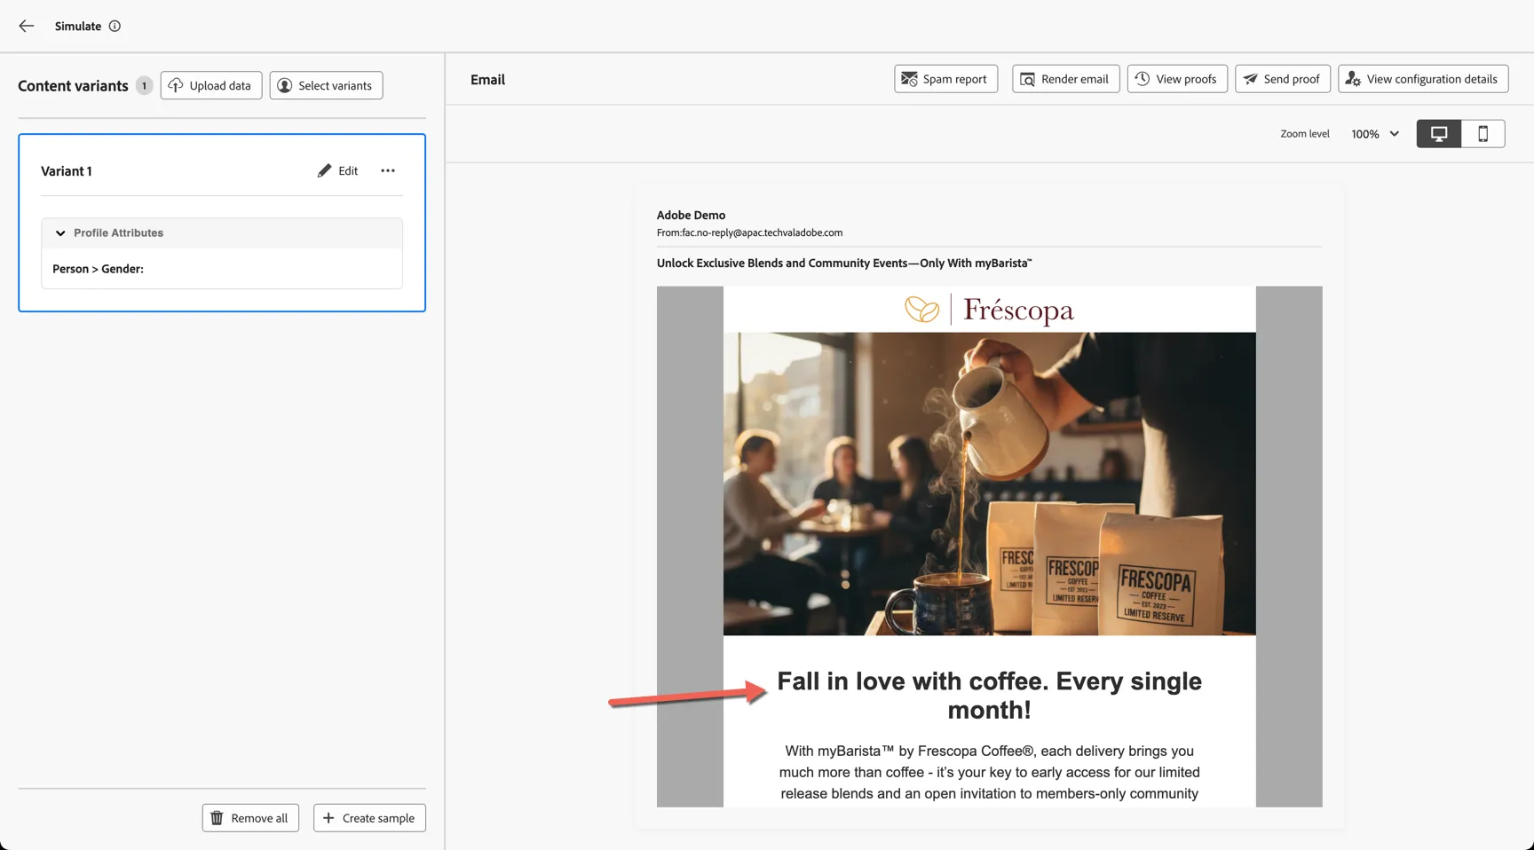Click Send proof
This screenshot has width=1534, height=850.
[x=1283, y=79]
